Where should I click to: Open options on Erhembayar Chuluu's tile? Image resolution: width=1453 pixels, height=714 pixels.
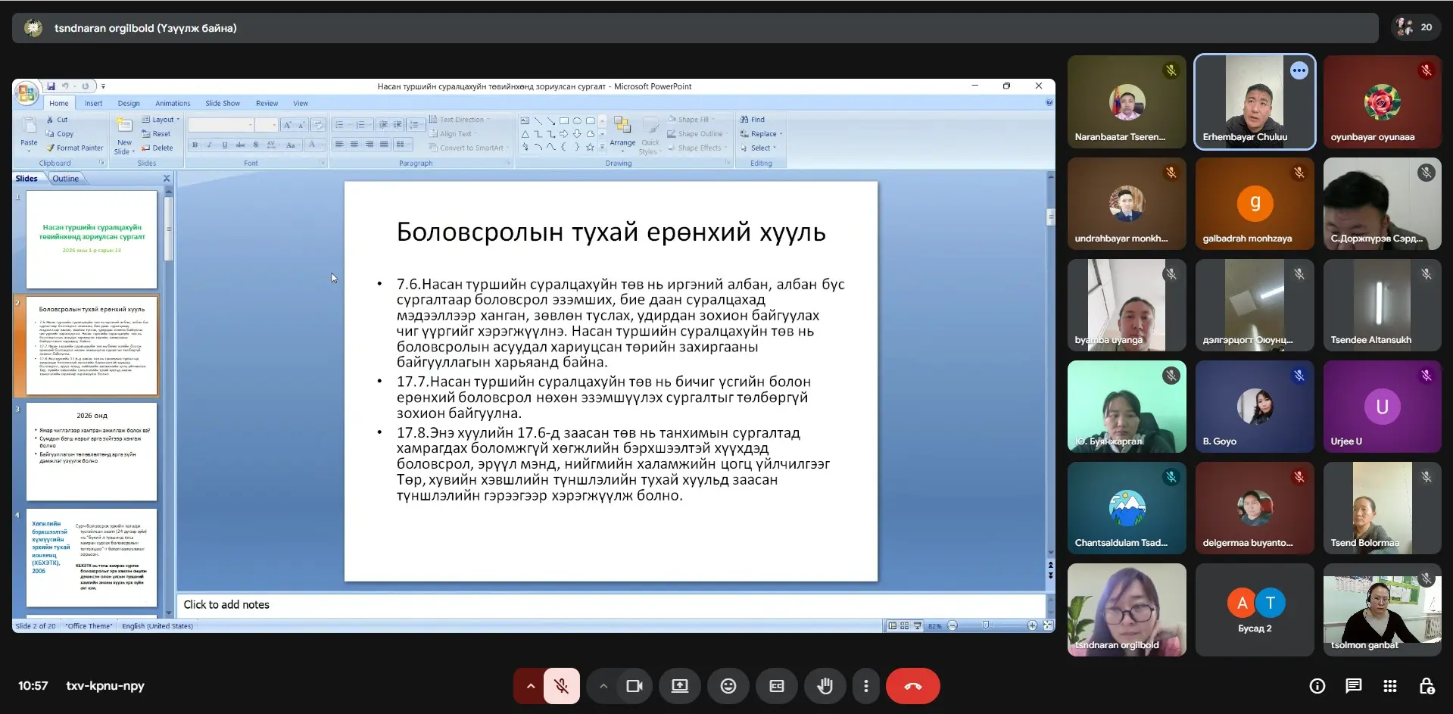pos(1299,71)
